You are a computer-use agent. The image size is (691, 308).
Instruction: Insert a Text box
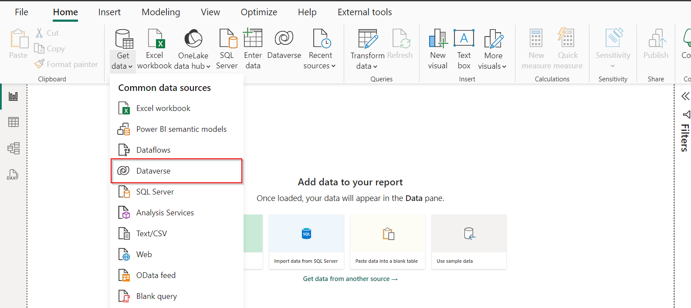point(464,49)
